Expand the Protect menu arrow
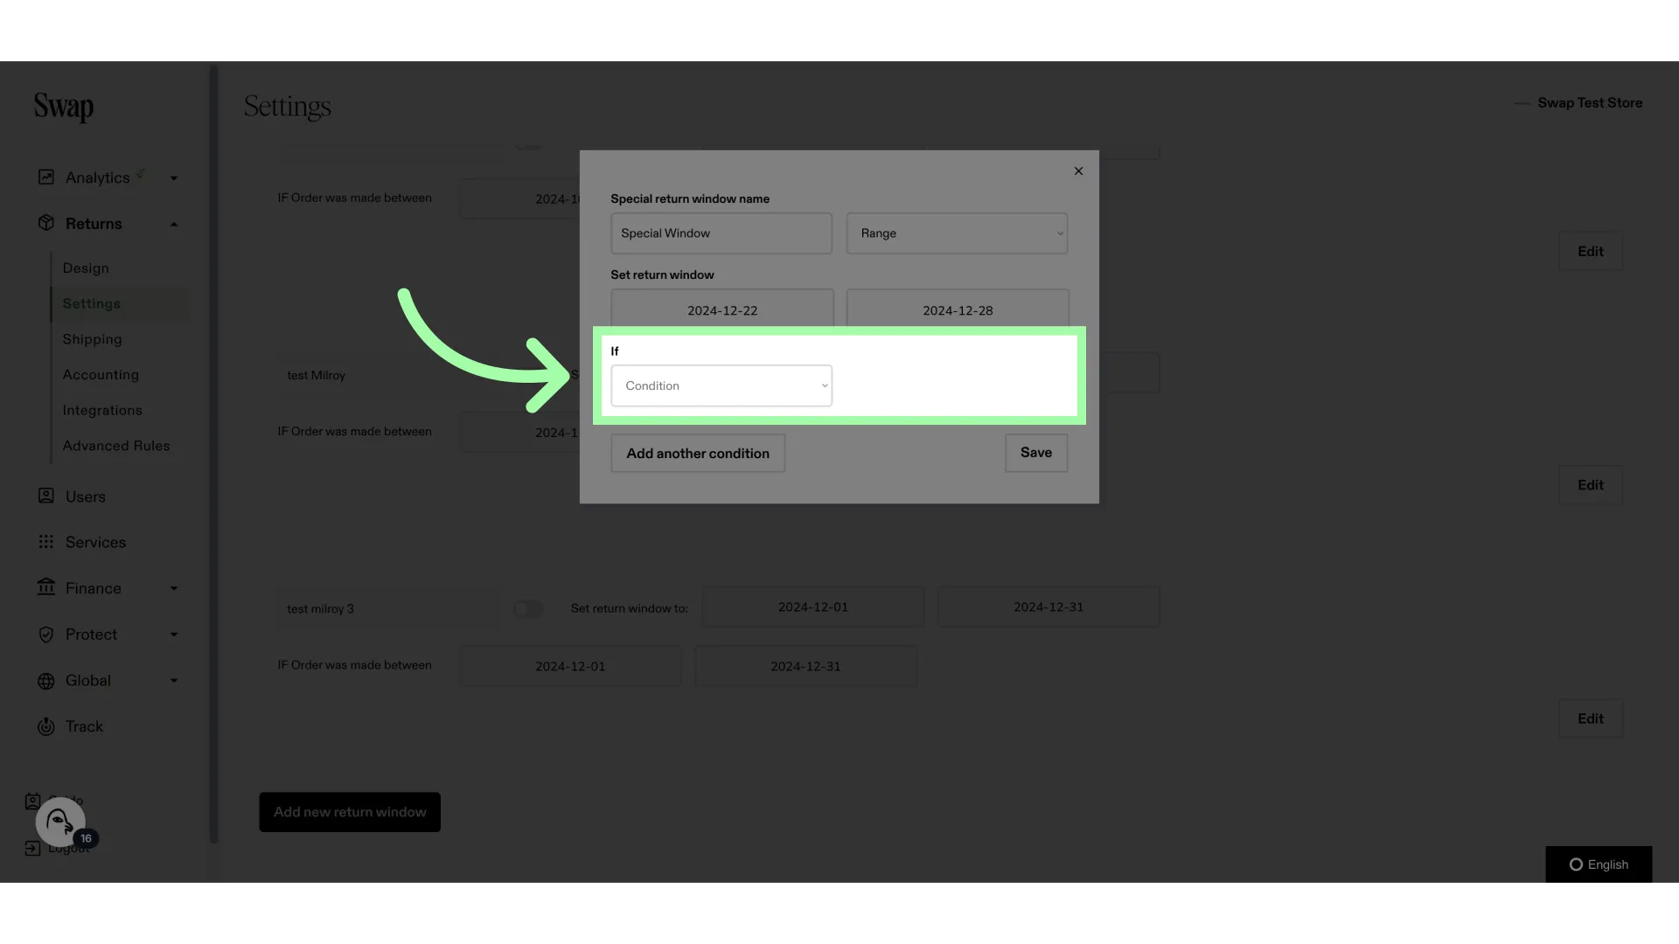Viewport: 1679px width, 944px height. tap(174, 635)
